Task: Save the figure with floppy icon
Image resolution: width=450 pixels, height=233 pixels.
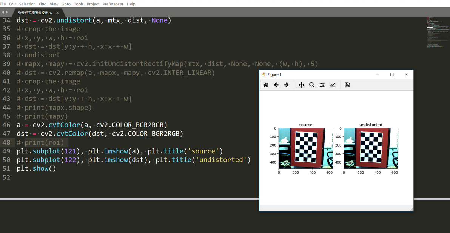Action: click(347, 85)
